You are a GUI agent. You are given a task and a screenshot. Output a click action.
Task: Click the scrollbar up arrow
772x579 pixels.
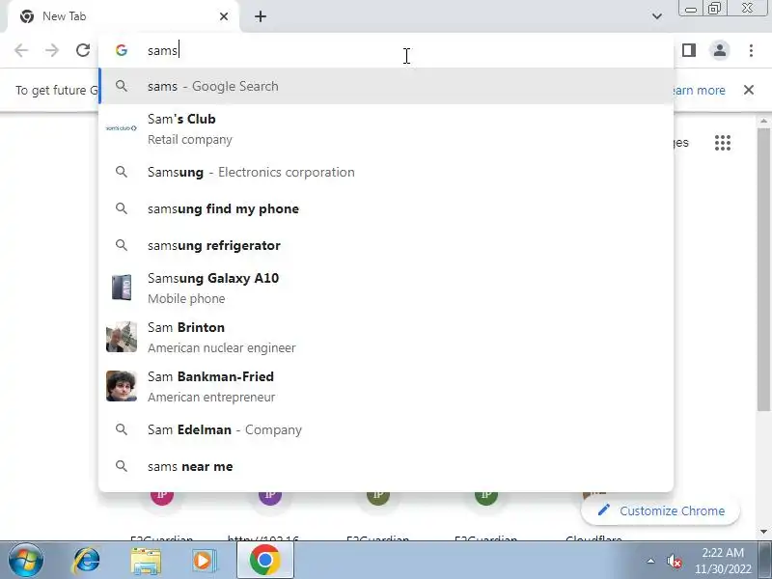click(763, 122)
